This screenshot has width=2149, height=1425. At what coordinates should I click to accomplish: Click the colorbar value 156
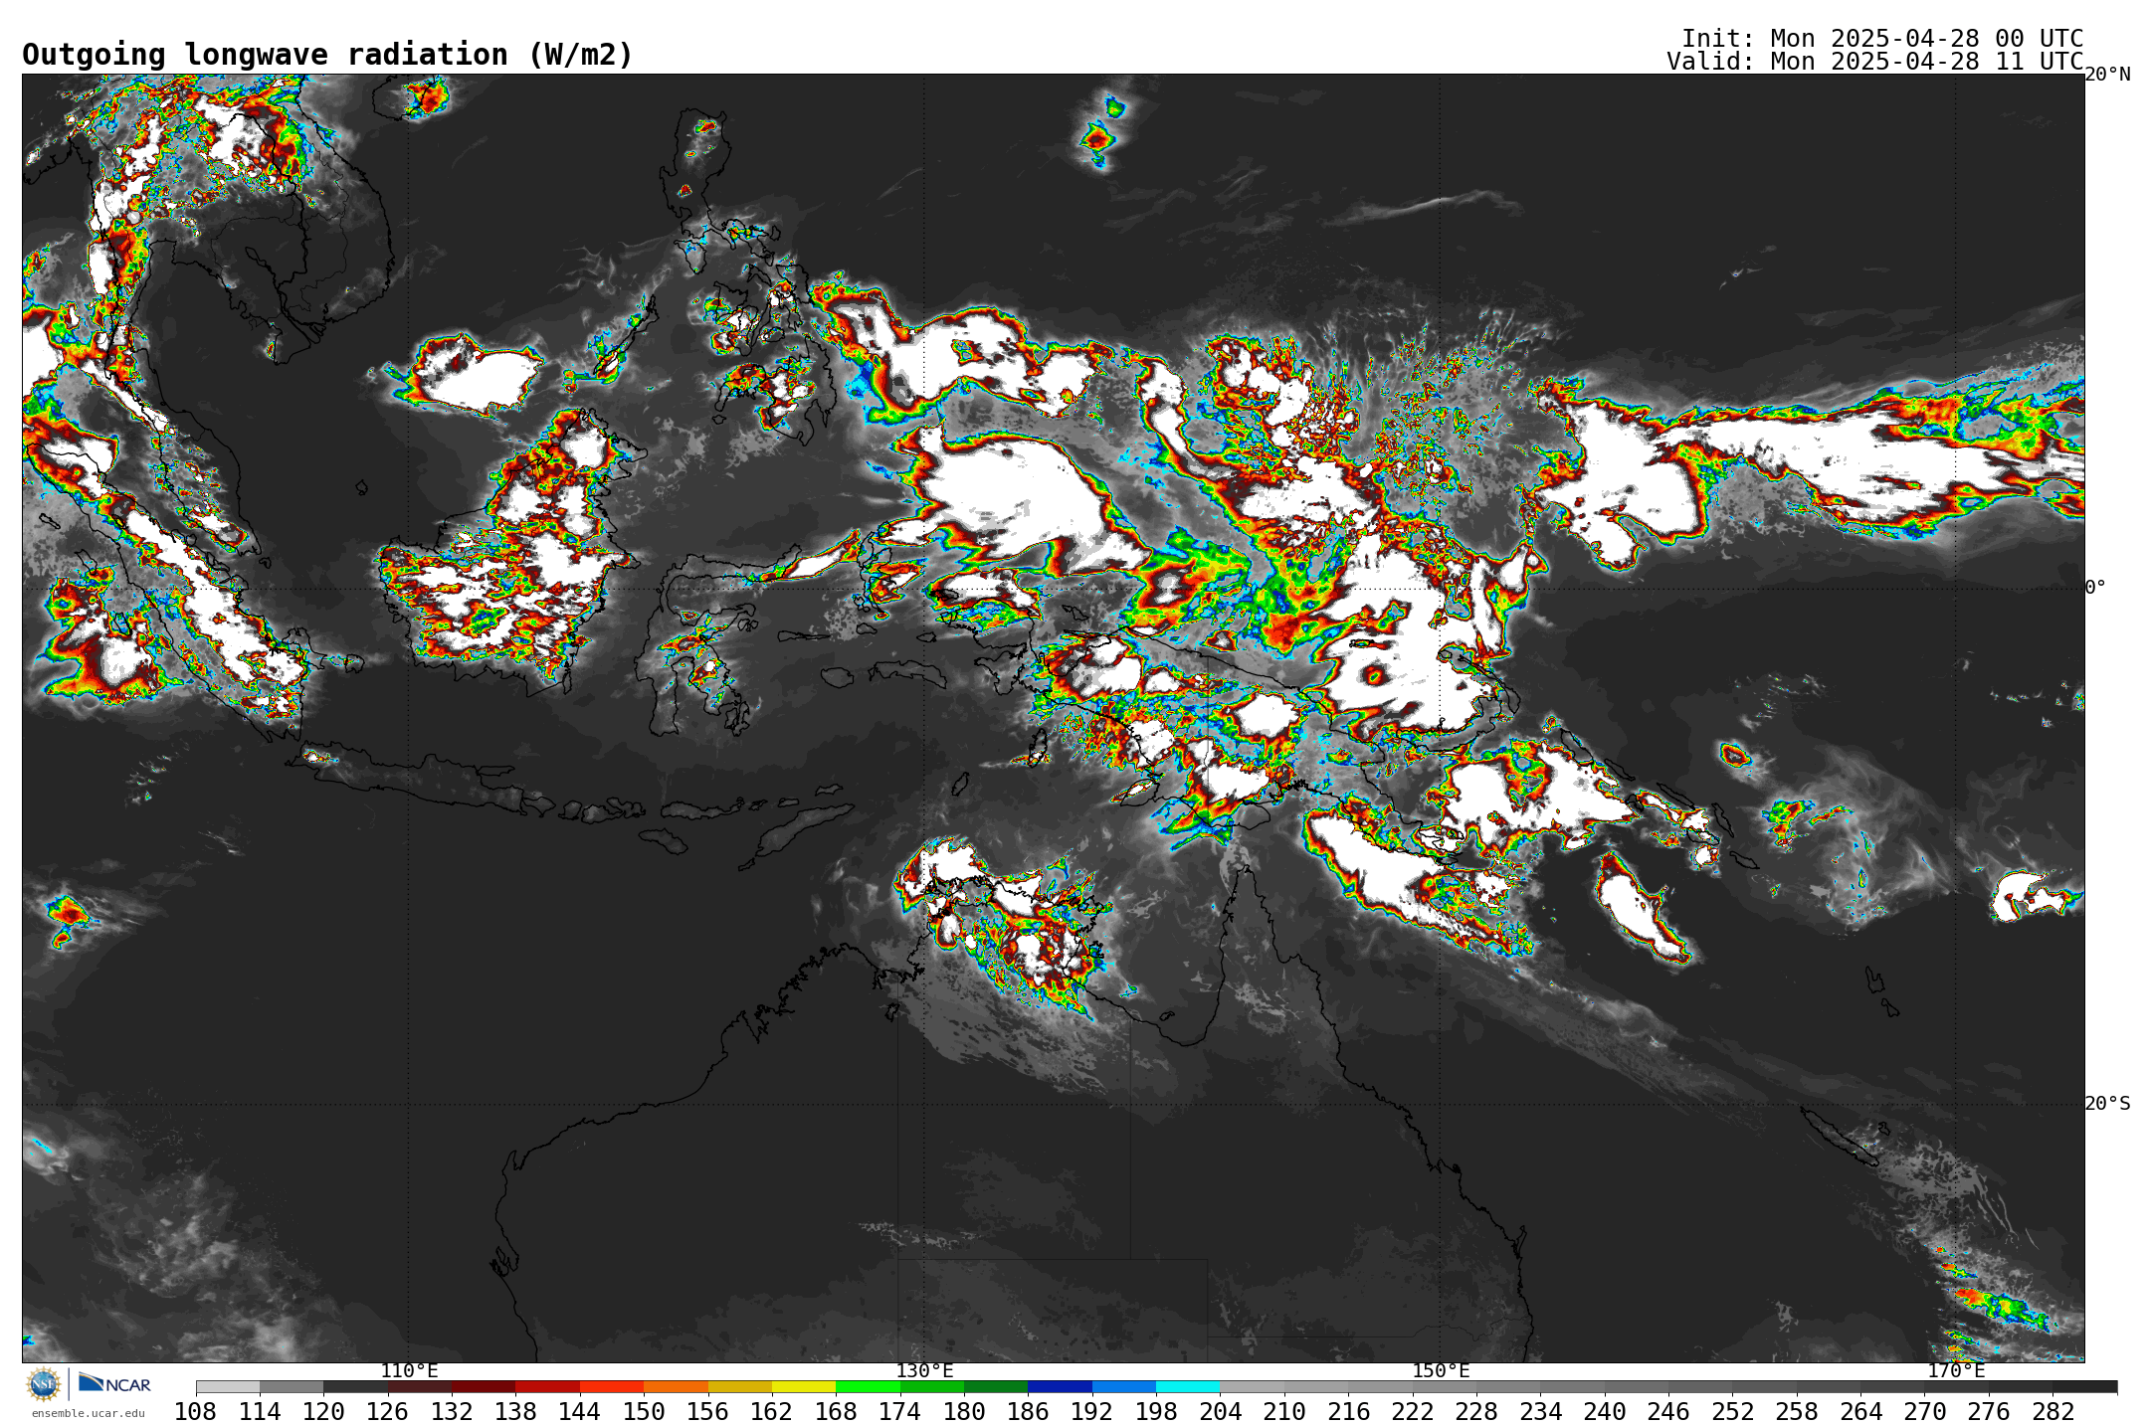(707, 1411)
